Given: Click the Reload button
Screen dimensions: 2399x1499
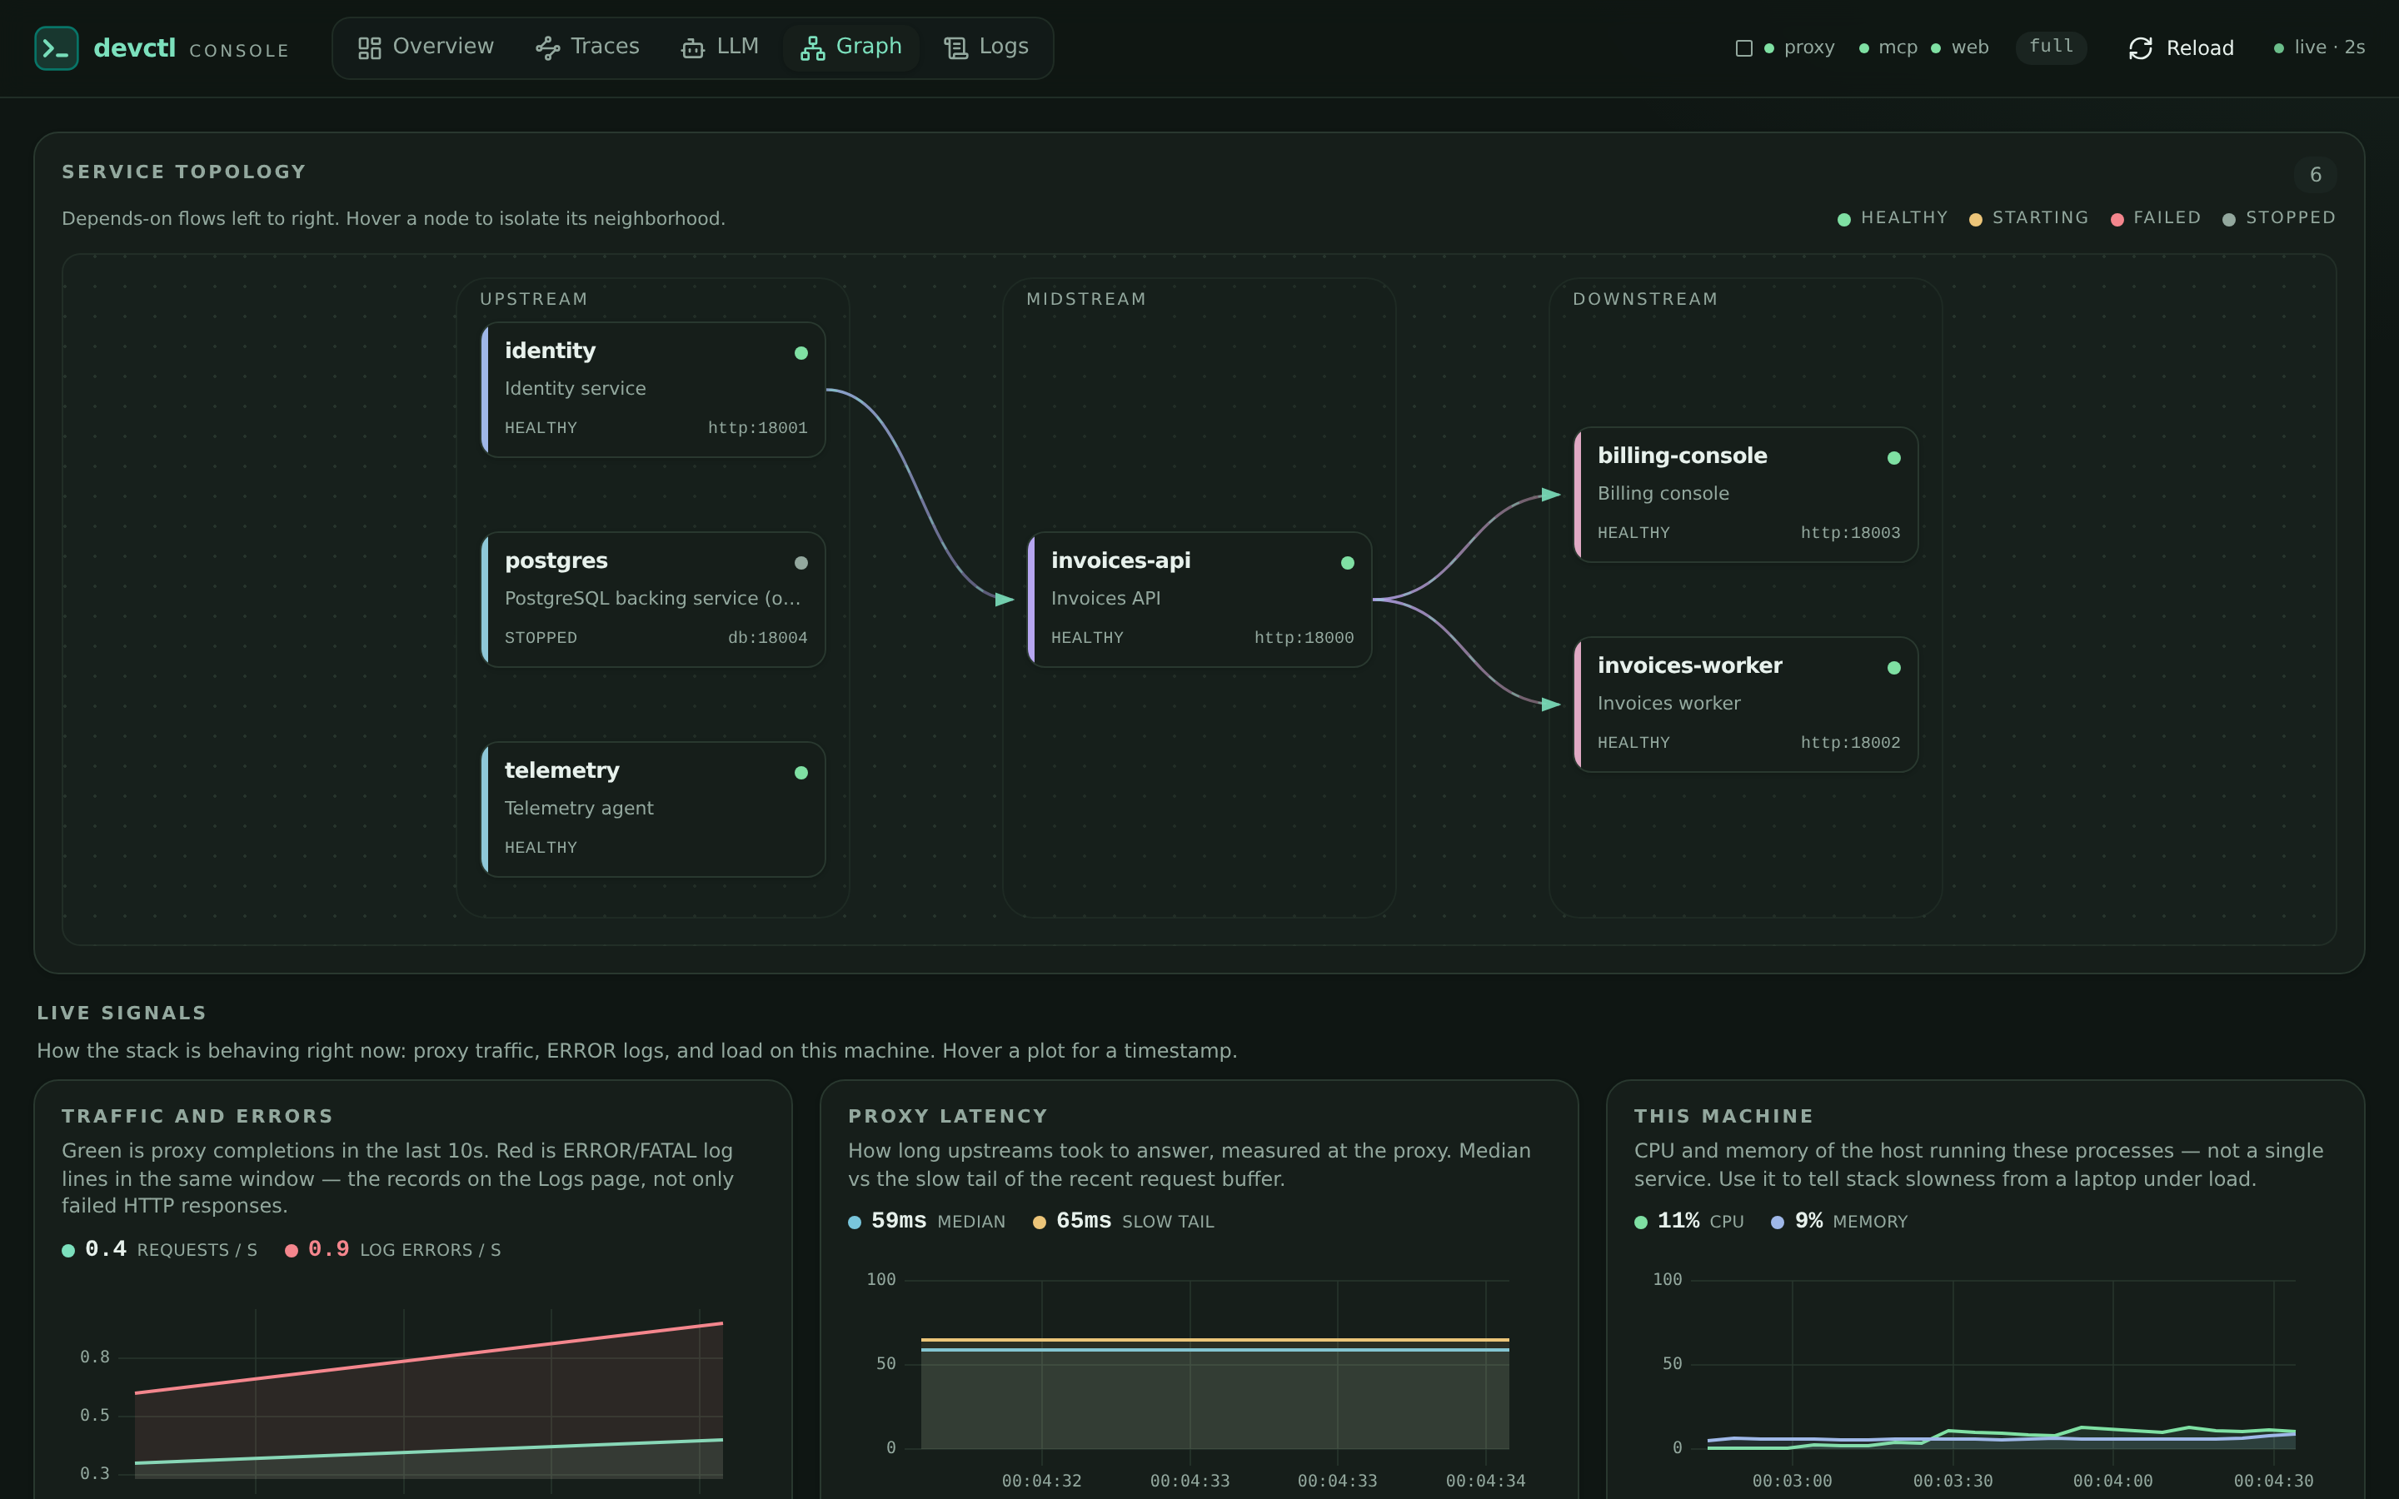Looking at the screenshot, I should tap(2181, 47).
